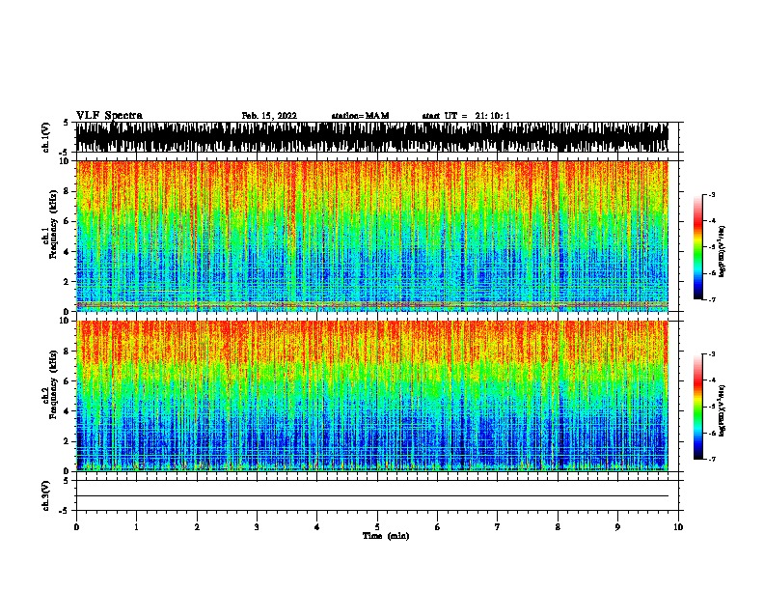Click the "1" tick on the Time axis
This screenshot has height=591, width=764.
pyautogui.click(x=136, y=527)
